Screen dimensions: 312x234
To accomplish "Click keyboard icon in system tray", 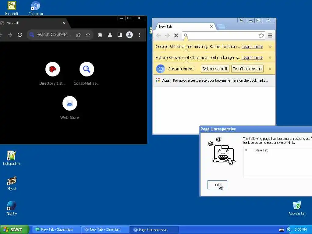I will [282, 230].
